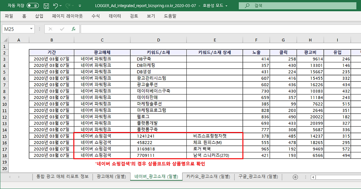Click the cell DB마케팅
The image size is (361, 189).
pyautogui.click(x=159, y=65)
